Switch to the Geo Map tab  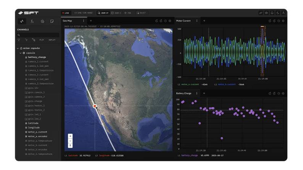tap(68, 21)
